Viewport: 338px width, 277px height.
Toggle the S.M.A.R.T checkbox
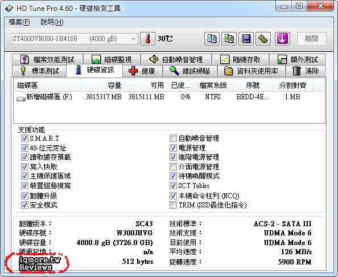click(x=24, y=138)
